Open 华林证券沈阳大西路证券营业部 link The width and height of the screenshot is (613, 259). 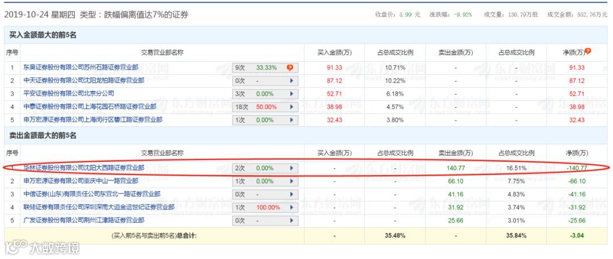coord(83,168)
